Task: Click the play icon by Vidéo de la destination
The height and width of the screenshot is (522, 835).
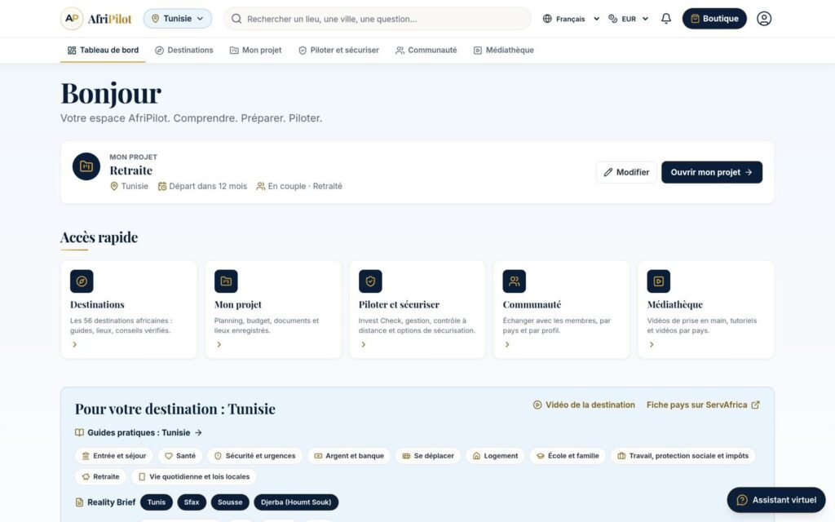Action: point(537,405)
